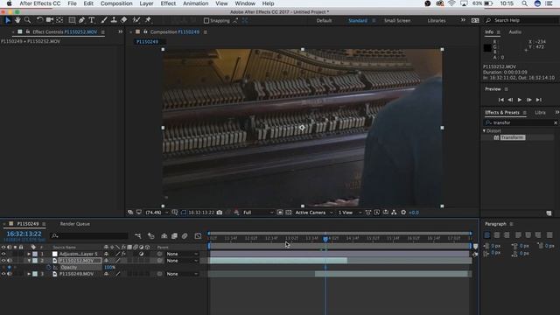This screenshot has width=560, height=315.
Task: Open the Composition menu
Action: click(x=116, y=3)
